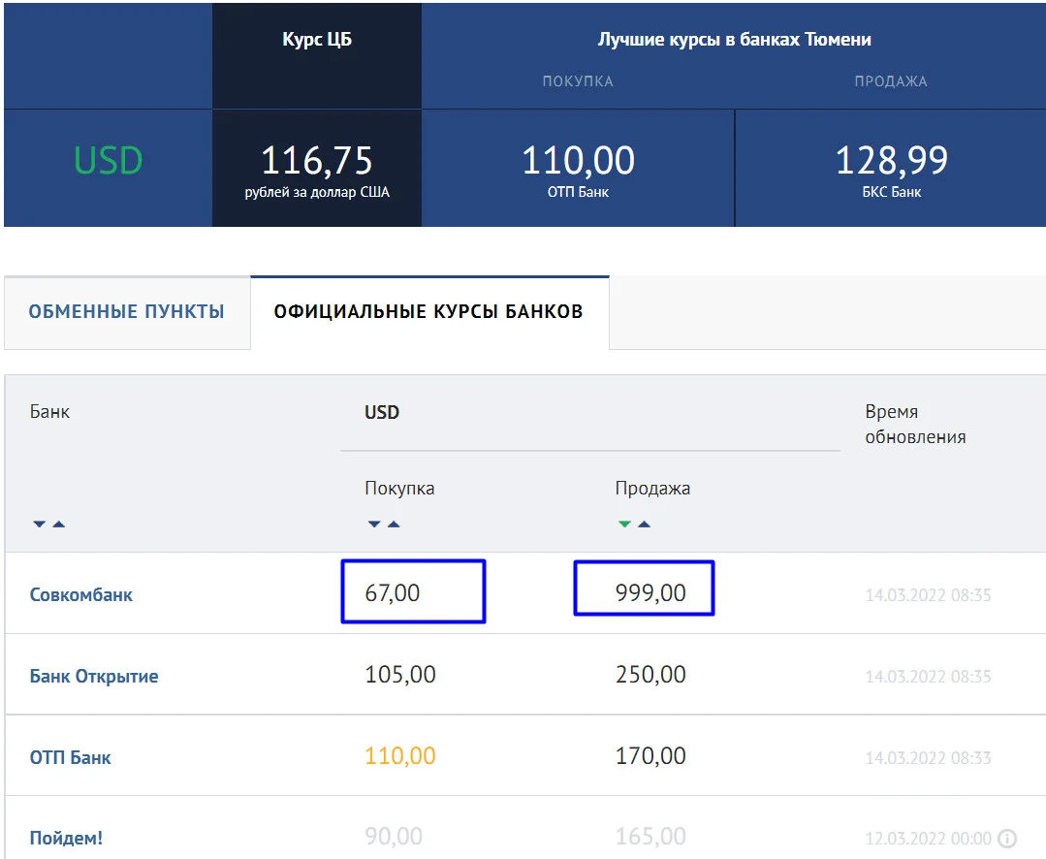Select Официальные курсы банков tab
The height and width of the screenshot is (859, 1046).
click(x=428, y=311)
